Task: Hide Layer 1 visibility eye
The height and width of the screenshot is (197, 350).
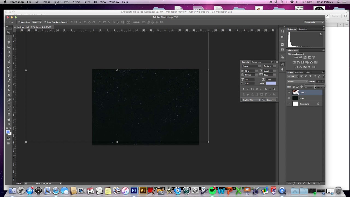Action: coord(289,98)
